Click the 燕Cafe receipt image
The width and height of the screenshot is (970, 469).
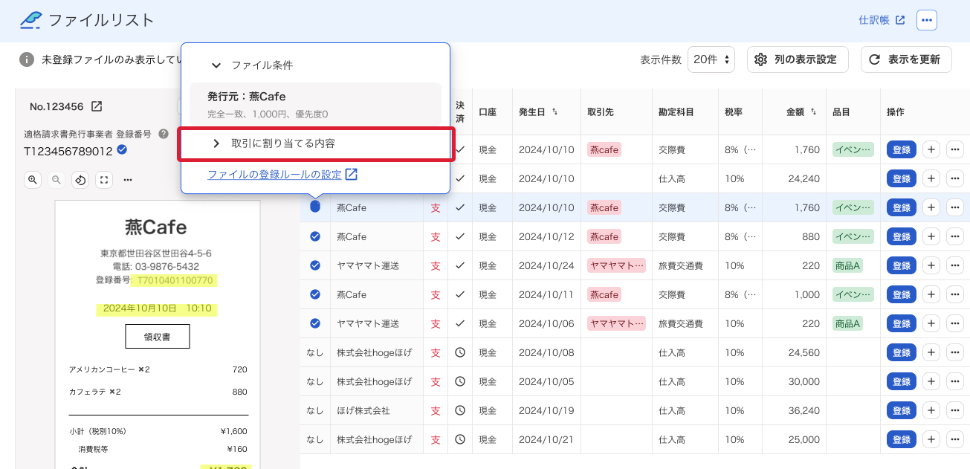158,334
